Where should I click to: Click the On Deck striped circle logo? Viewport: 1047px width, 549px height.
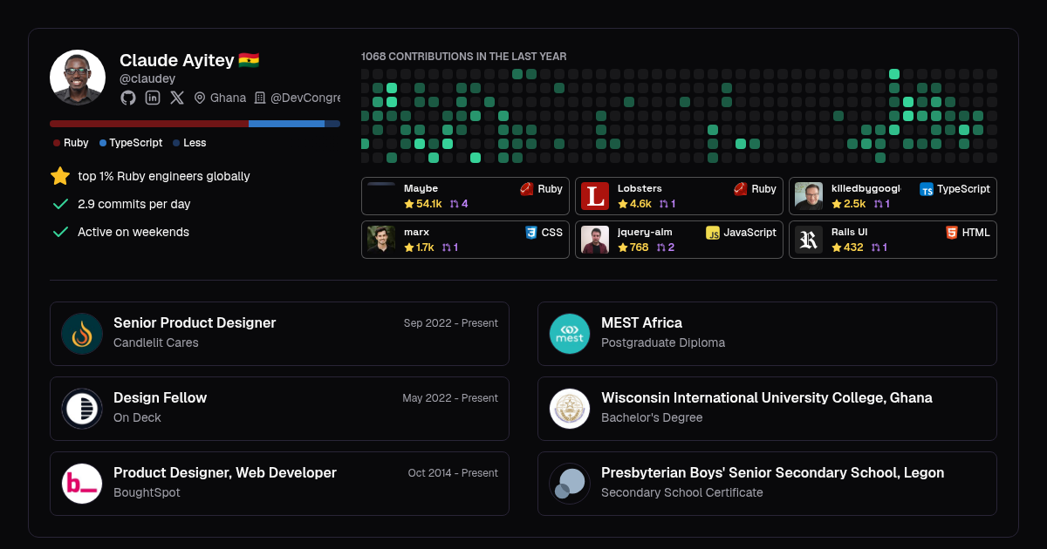[82, 409]
